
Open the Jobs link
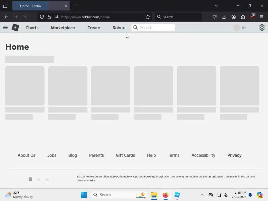(x=52, y=155)
